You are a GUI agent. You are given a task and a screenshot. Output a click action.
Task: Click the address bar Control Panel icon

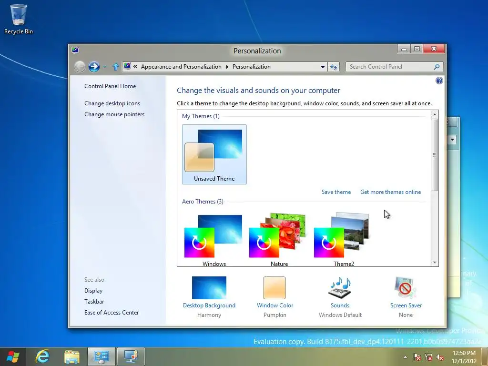pos(127,66)
